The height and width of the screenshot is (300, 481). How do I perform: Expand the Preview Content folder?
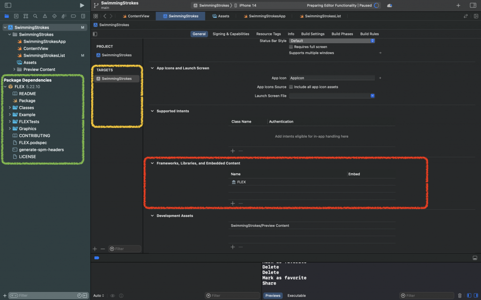(14, 69)
